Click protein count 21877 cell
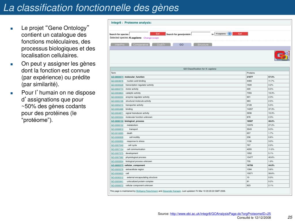Screen dimensions: 295x221 pos(257,77)
